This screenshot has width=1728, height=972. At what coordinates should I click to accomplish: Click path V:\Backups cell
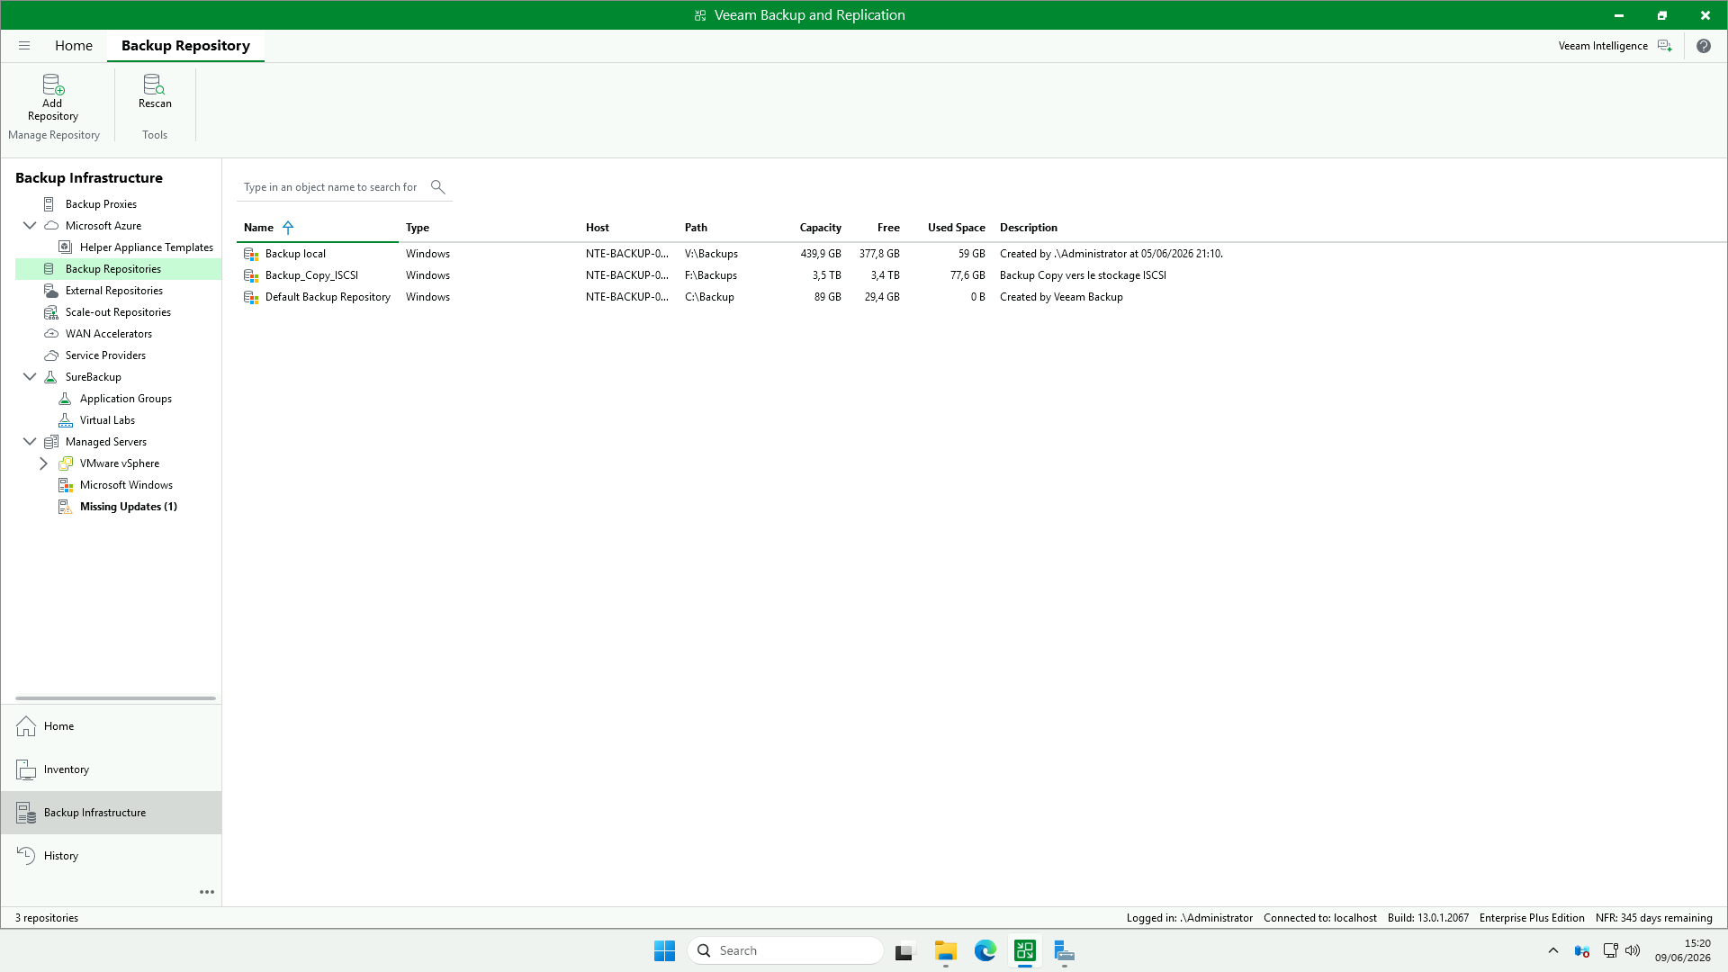711,254
